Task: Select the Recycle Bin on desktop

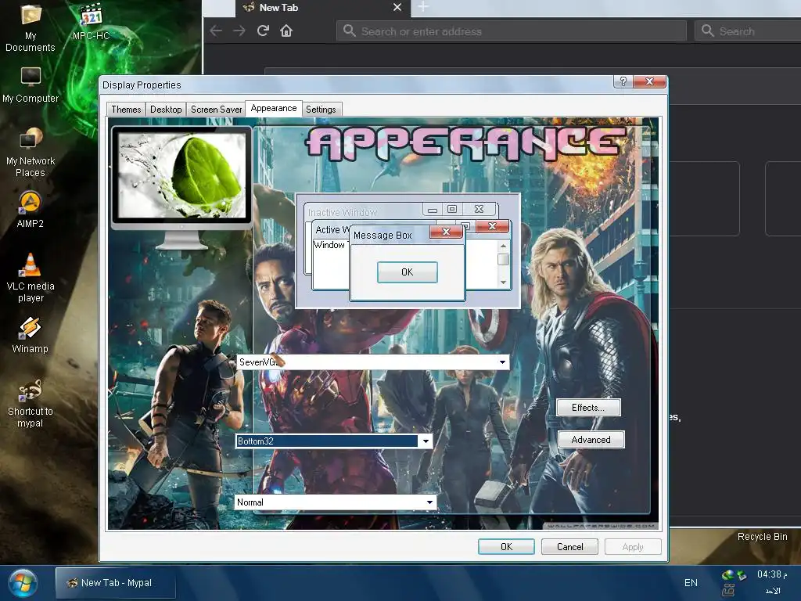Action: point(762,537)
